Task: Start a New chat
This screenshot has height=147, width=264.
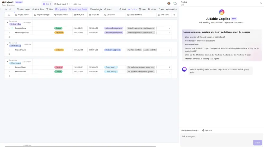Action: tap(207, 131)
